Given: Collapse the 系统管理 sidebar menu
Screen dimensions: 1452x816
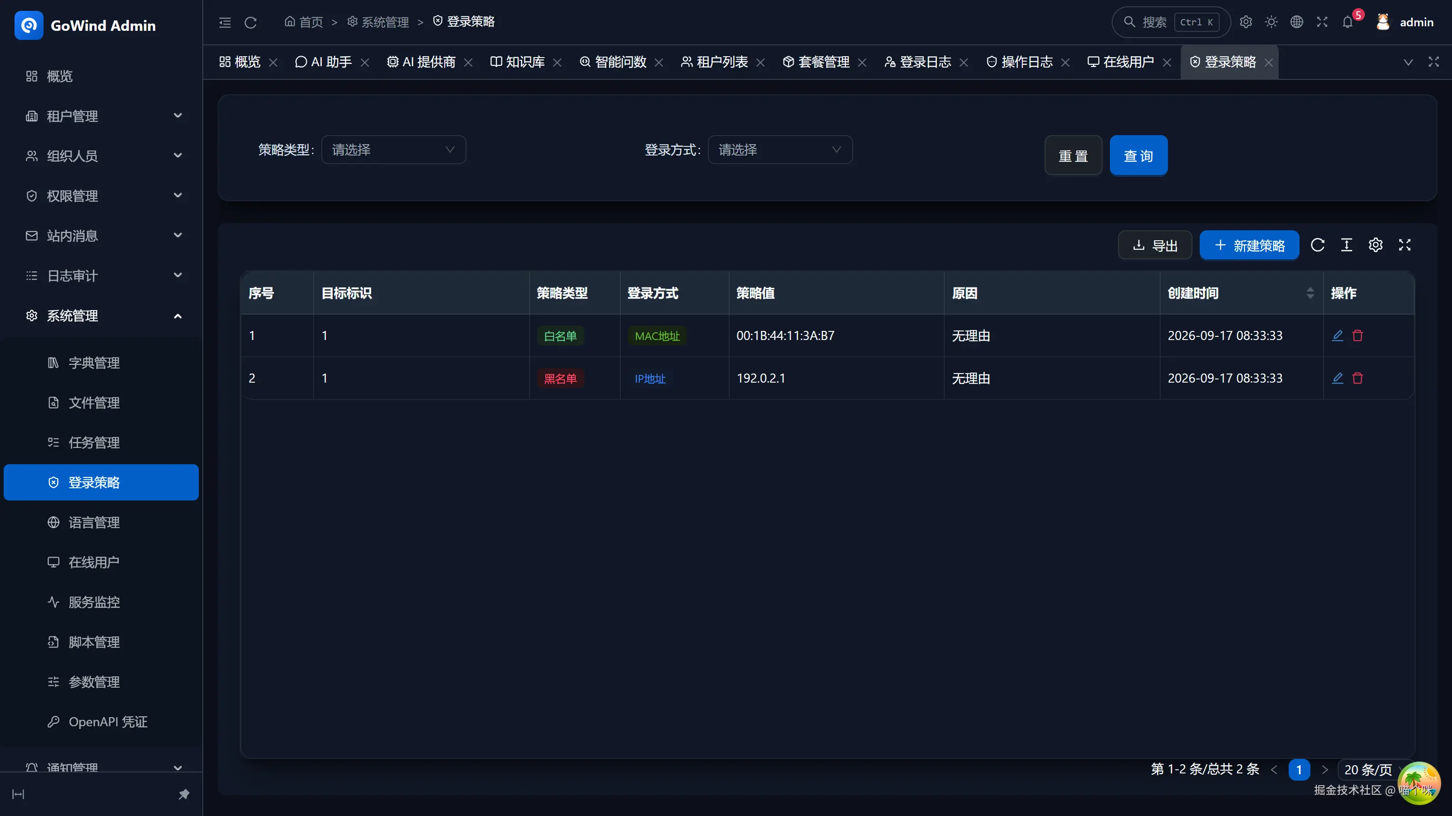Looking at the screenshot, I should 102,316.
